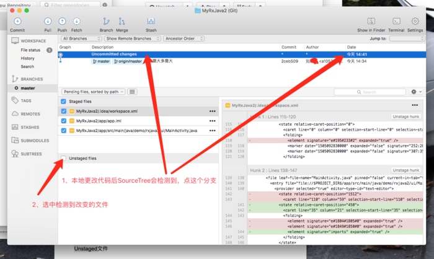
Task: Select commit 2ceb509 row
Action: tap(242, 61)
